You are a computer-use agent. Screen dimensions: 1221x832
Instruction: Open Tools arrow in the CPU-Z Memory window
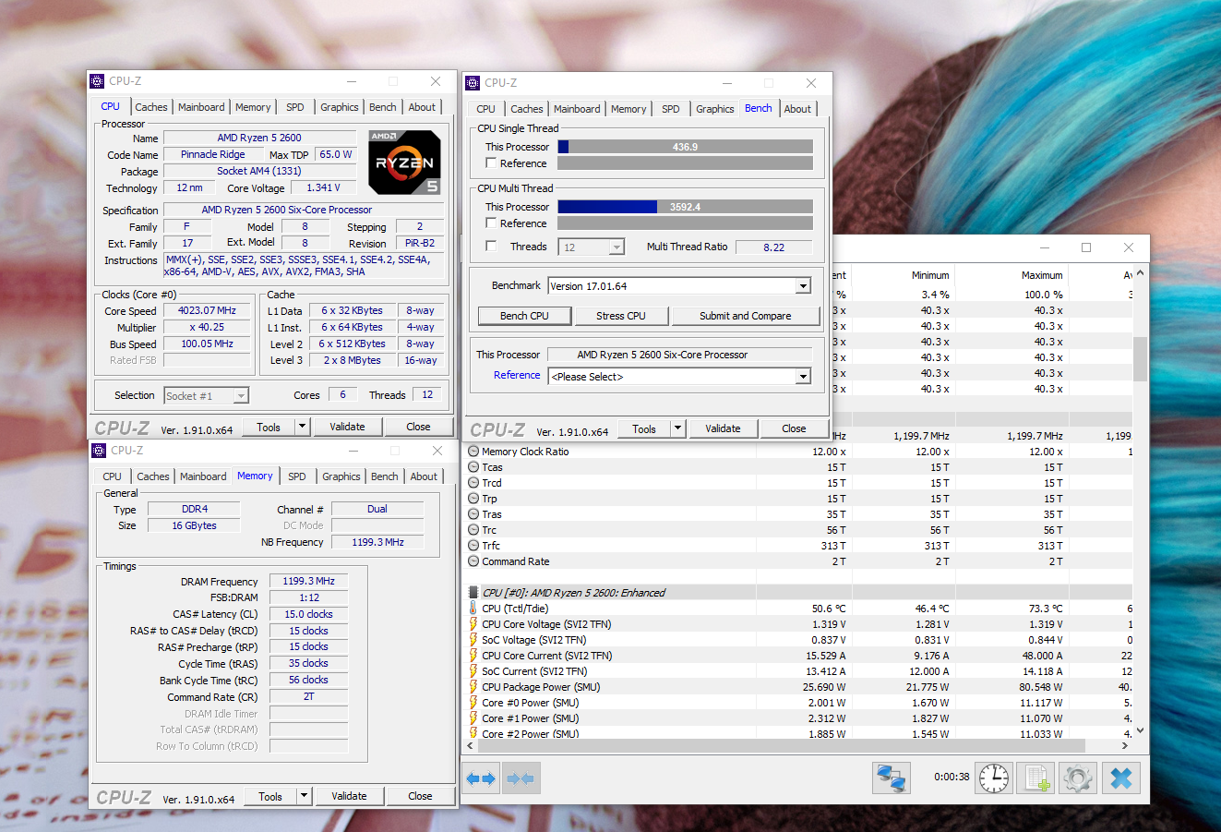(x=304, y=796)
